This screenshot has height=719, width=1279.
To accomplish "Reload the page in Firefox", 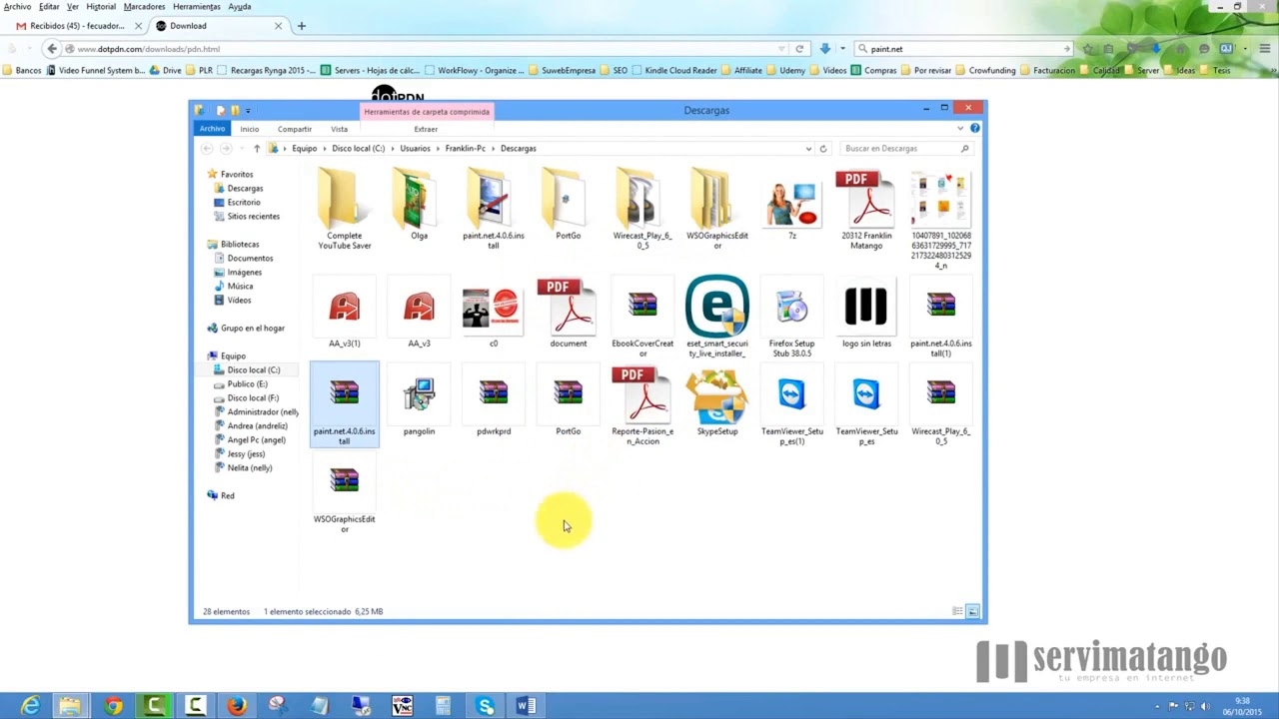I will pos(799,48).
